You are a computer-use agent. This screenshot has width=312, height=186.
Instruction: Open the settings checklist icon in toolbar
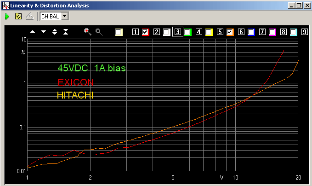tap(18, 17)
